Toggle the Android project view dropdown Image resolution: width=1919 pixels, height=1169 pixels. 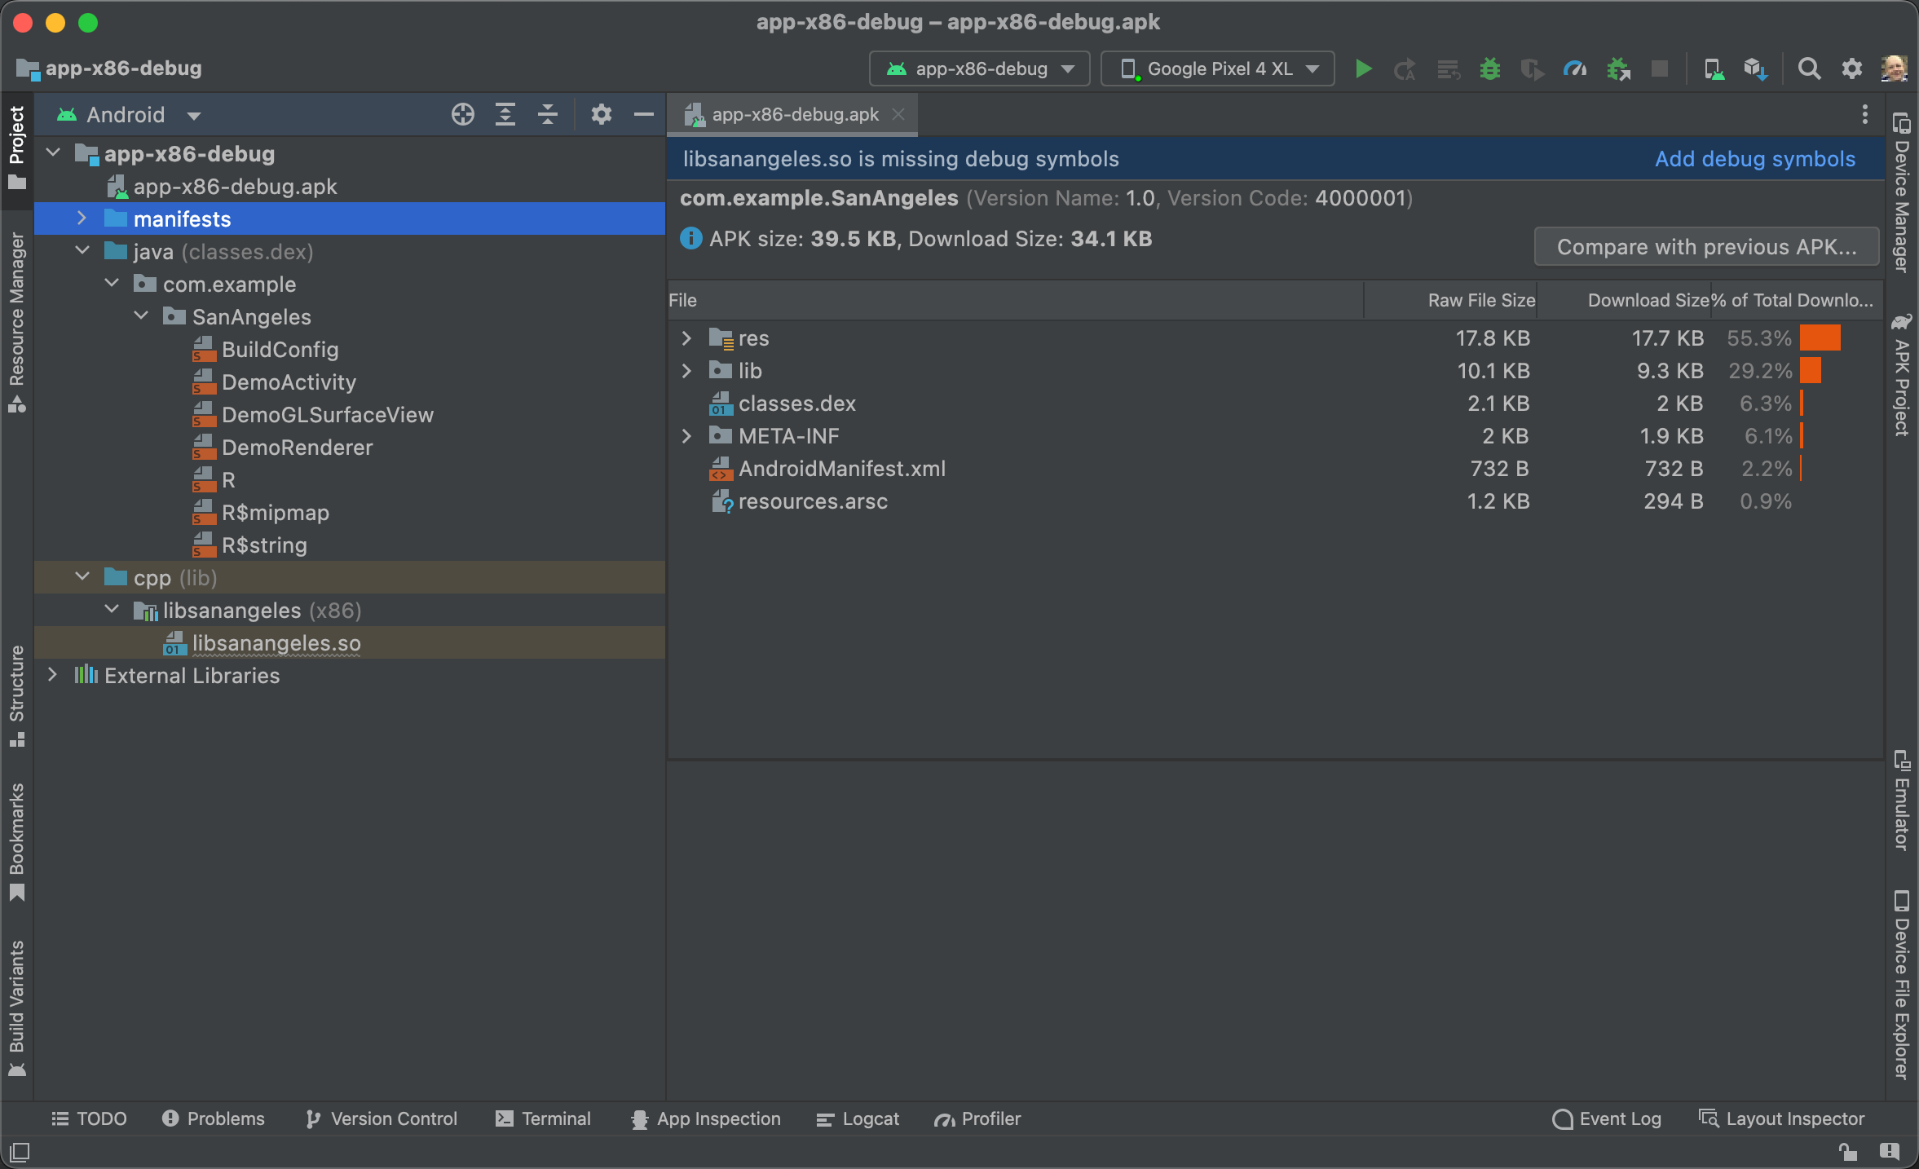[x=130, y=114]
